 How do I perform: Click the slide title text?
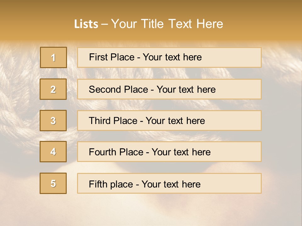click(148, 24)
